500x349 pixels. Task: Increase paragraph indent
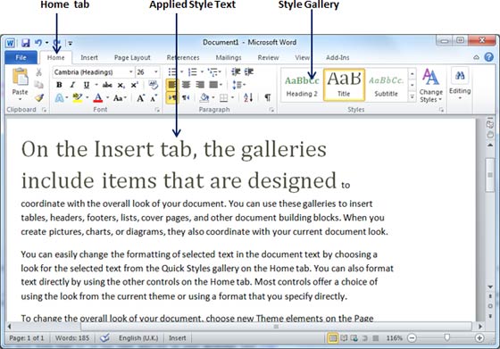(249, 72)
